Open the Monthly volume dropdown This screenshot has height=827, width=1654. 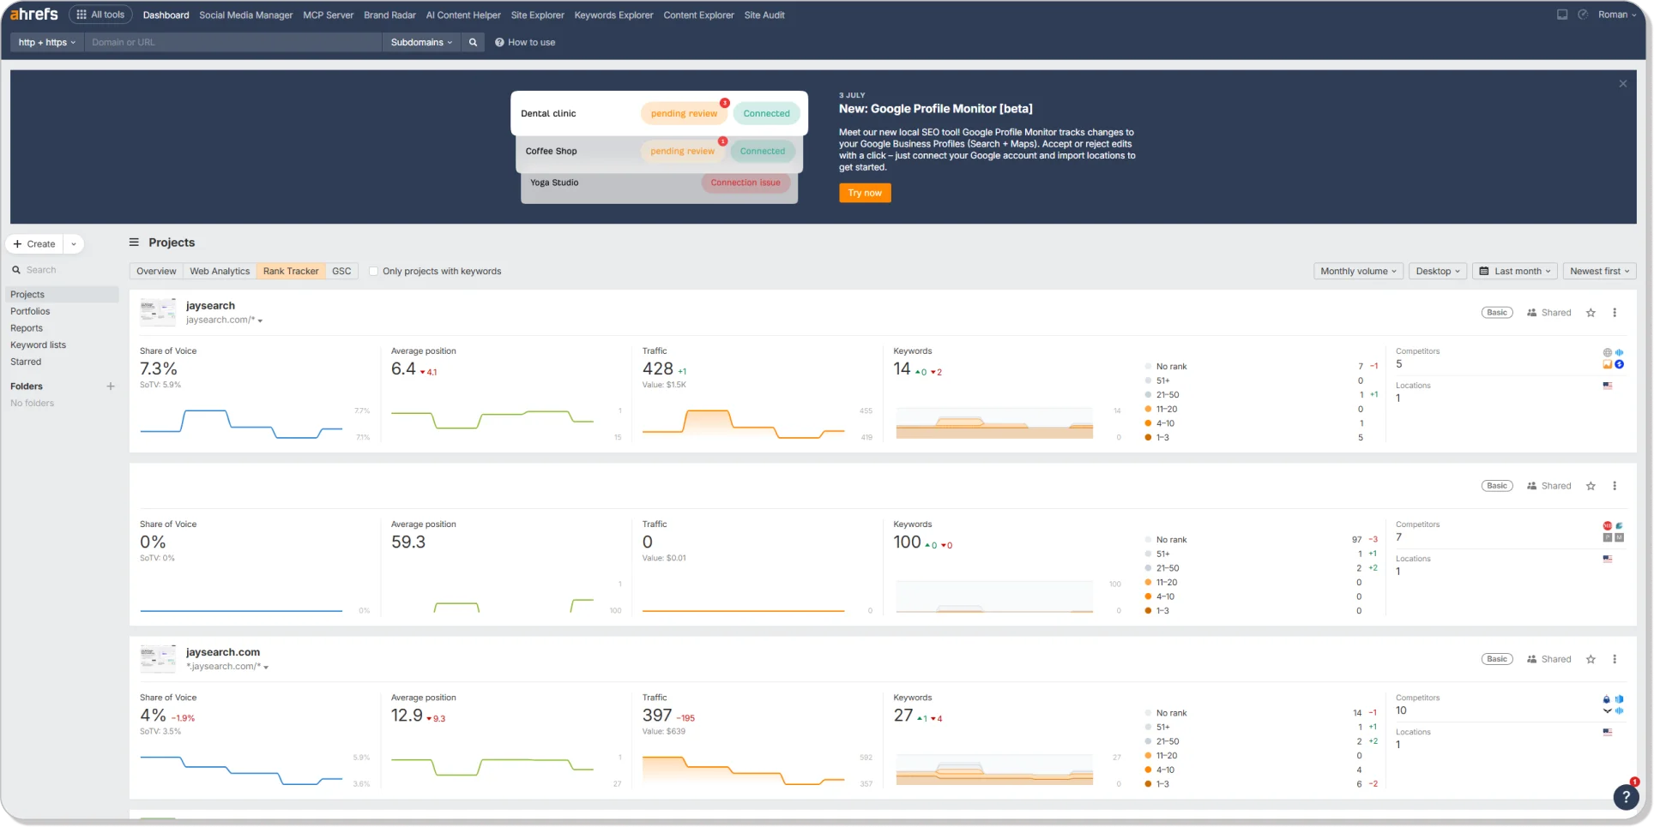1358,271
